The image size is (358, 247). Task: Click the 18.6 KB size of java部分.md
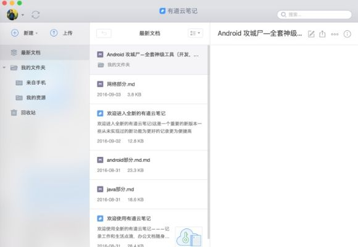point(136,199)
